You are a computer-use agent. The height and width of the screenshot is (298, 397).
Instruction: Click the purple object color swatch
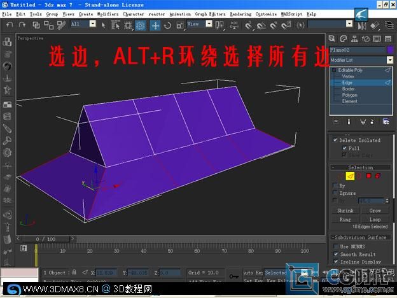(x=390, y=50)
